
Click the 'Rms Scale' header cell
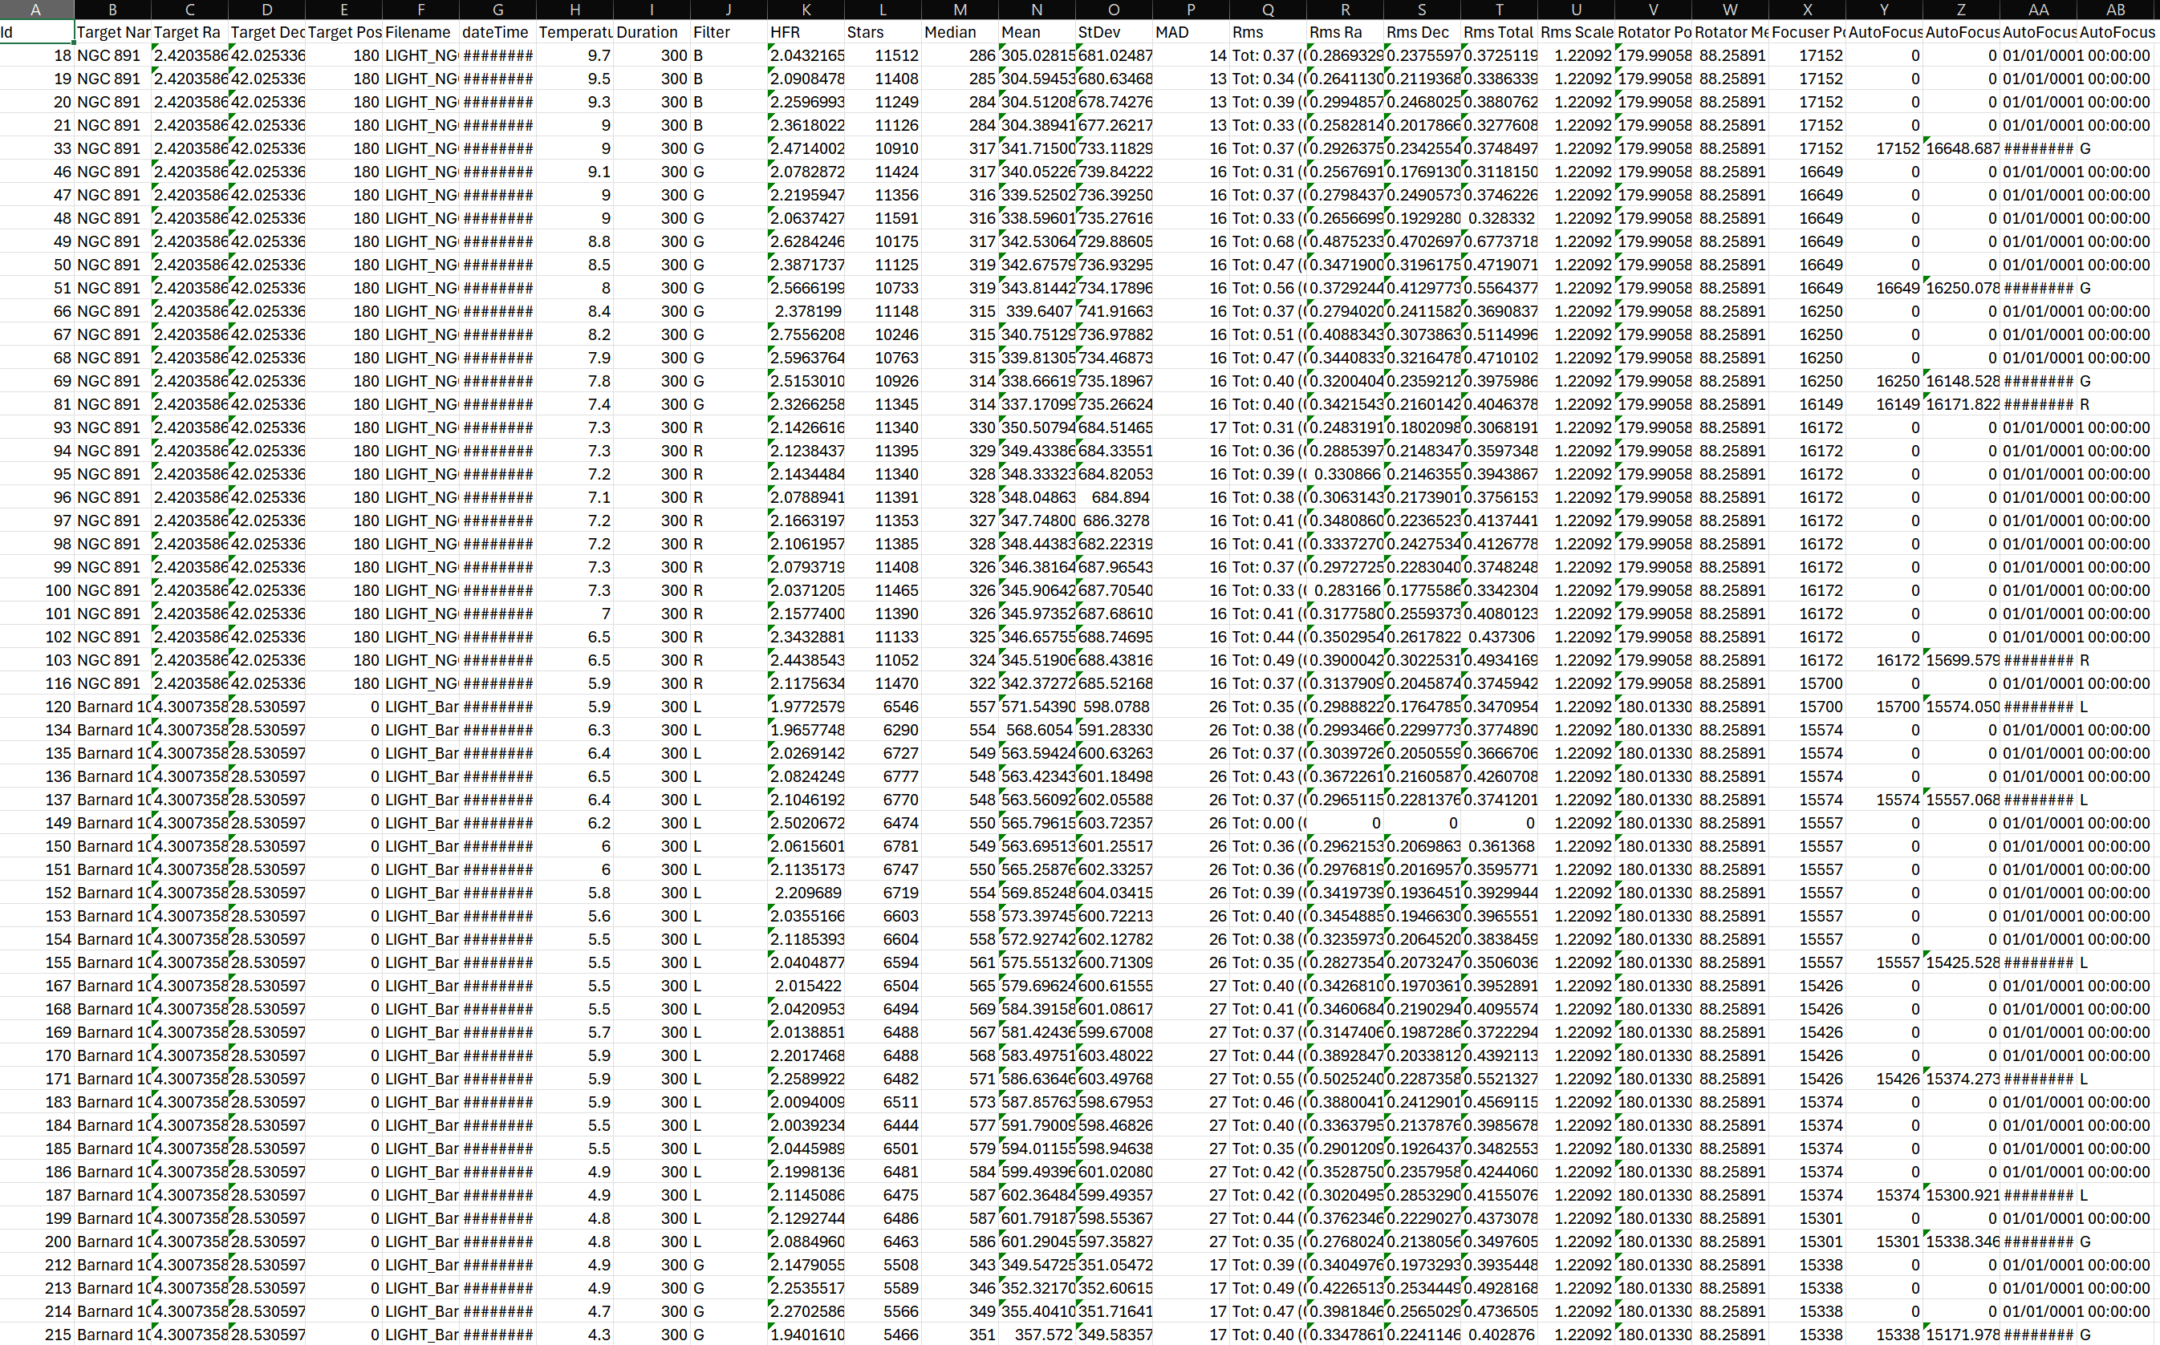click(1575, 32)
